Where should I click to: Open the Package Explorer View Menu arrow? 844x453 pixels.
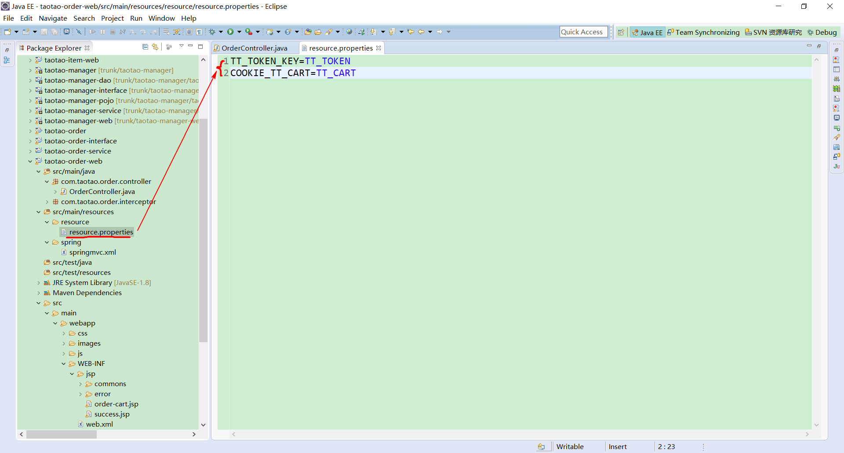click(x=181, y=46)
